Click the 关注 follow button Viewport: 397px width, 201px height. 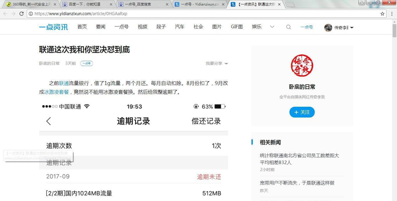coord(302,112)
